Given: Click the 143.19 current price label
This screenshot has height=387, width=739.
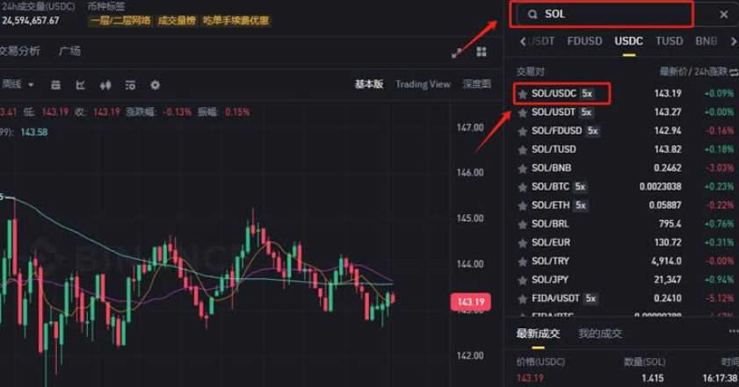Looking at the screenshot, I should pos(470,302).
